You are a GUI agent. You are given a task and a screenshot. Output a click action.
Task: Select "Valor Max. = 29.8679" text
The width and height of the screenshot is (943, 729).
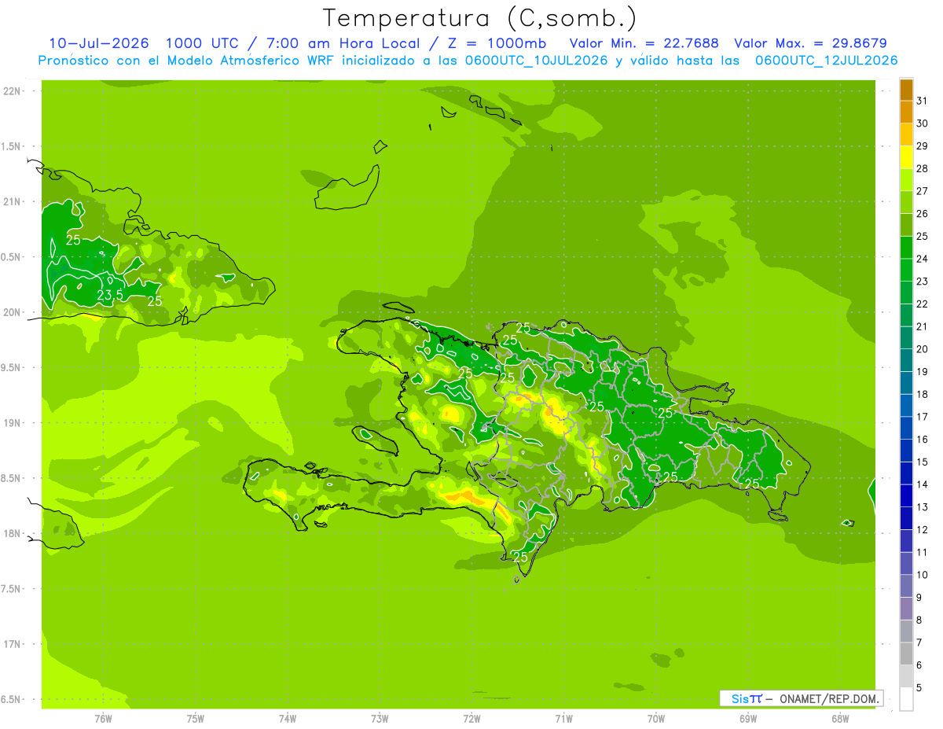click(x=810, y=43)
